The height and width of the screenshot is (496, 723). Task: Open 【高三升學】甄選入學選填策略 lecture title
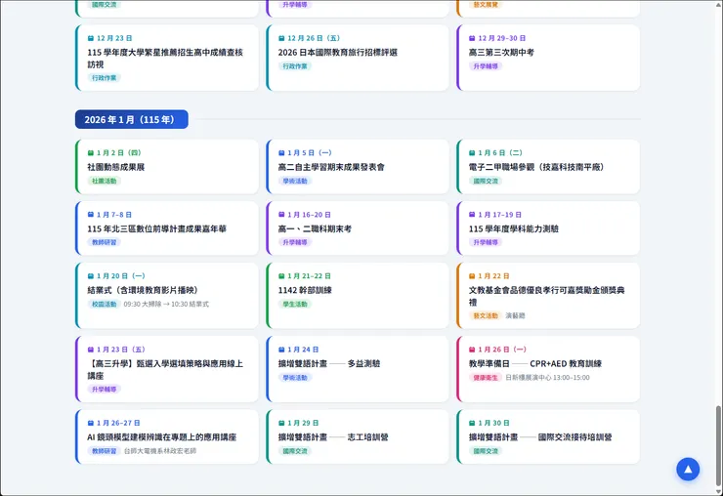[x=165, y=370]
